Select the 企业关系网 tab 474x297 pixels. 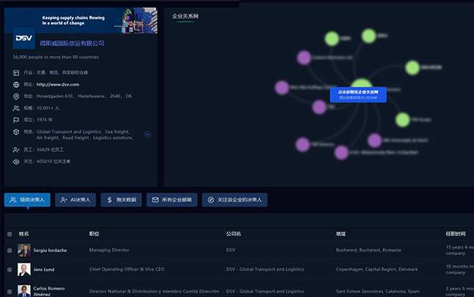[x=185, y=16]
